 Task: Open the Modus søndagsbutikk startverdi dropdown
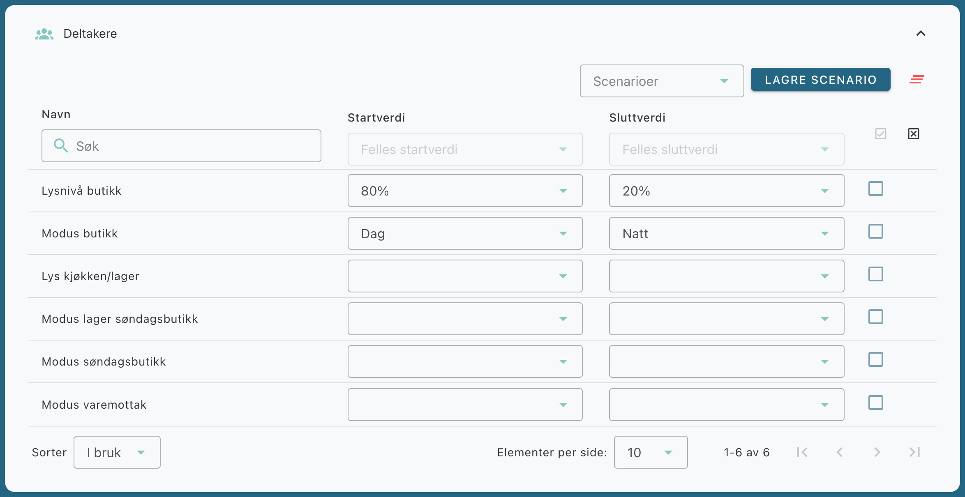pyautogui.click(x=465, y=361)
